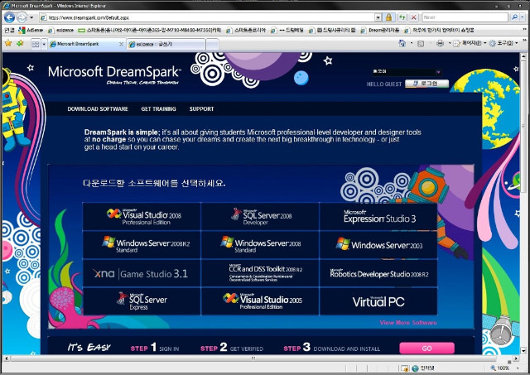Click the 인터넷 security zone status indicator
The image size is (530, 375).
(x=423, y=368)
